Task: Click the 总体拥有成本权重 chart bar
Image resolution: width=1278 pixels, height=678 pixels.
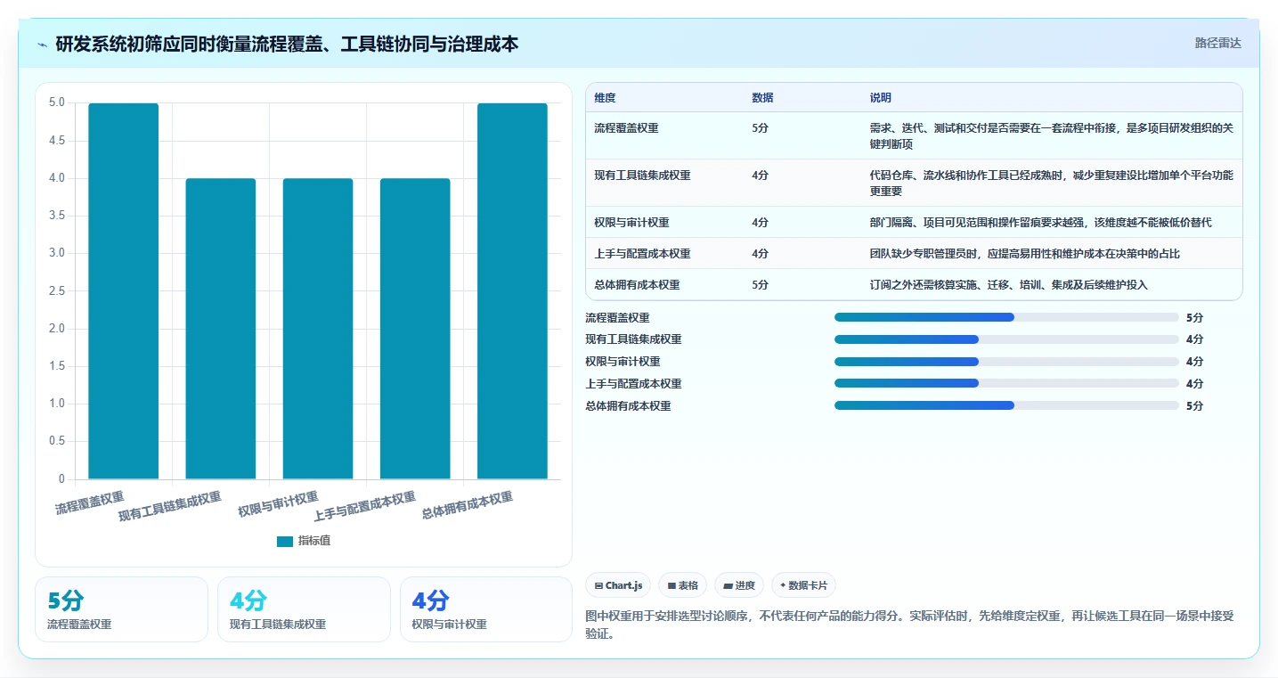Action: click(x=512, y=291)
